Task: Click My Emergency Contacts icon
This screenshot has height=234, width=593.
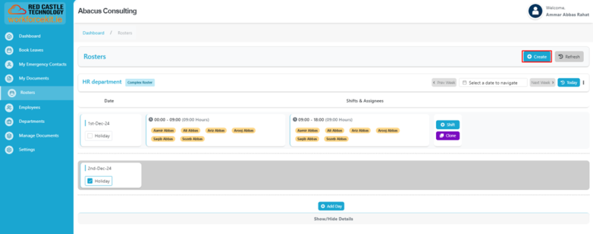Action: [x=9, y=64]
